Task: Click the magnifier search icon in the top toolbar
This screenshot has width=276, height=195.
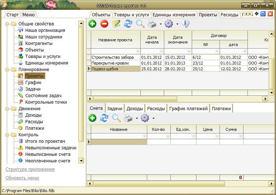Action: point(140,24)
